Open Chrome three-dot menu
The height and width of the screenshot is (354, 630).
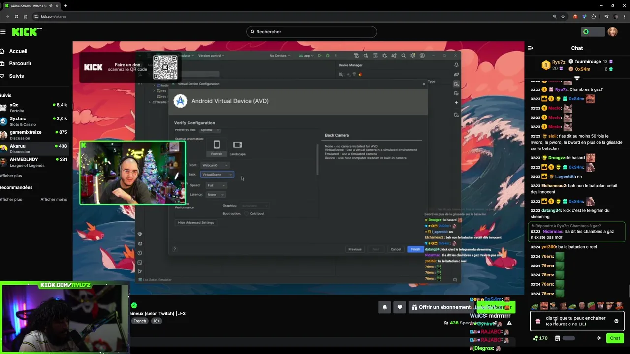624,16
